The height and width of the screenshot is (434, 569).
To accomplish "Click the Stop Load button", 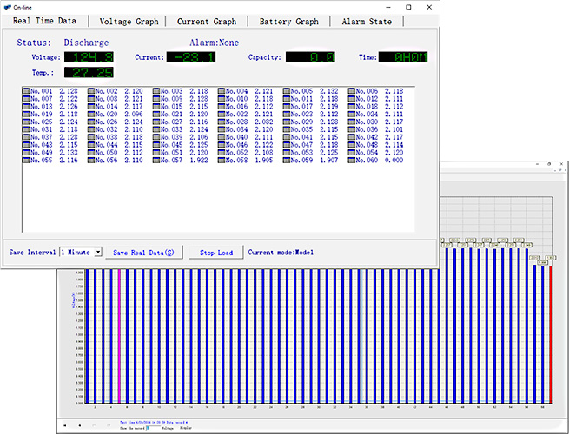I will click(216, 253).
